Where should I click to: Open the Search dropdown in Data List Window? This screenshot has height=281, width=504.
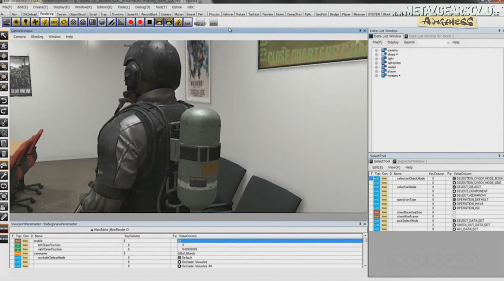point(448,43)
